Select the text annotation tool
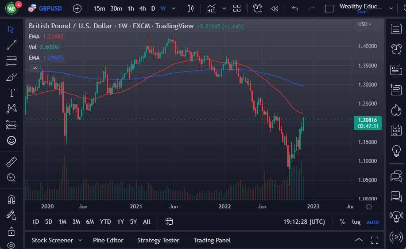The image size is (406, 249). pyautogui.click(x=12, y=93)
